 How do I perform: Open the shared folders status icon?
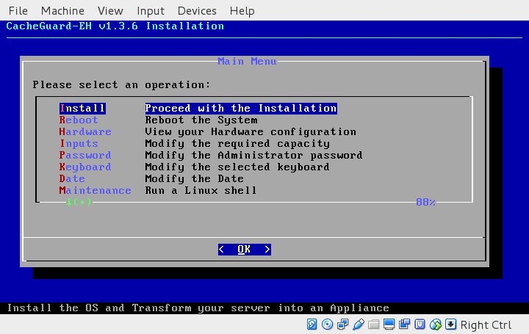pos(374,324)
